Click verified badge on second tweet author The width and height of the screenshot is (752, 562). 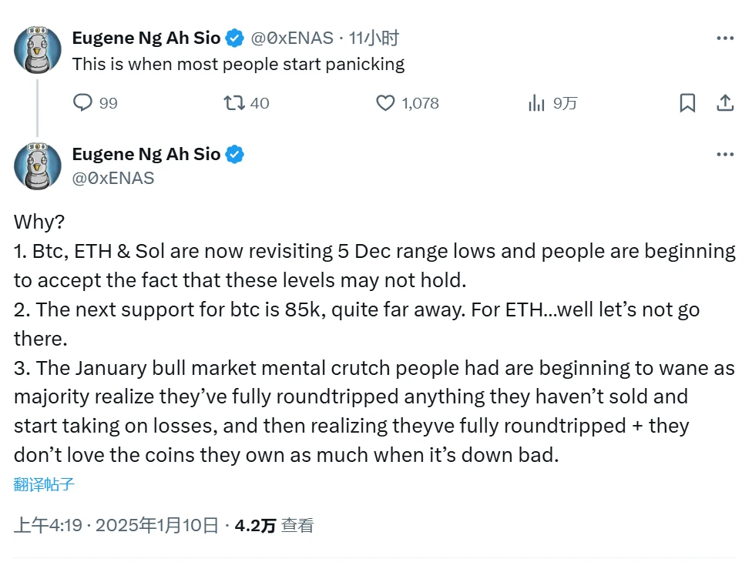coord(235,154)
